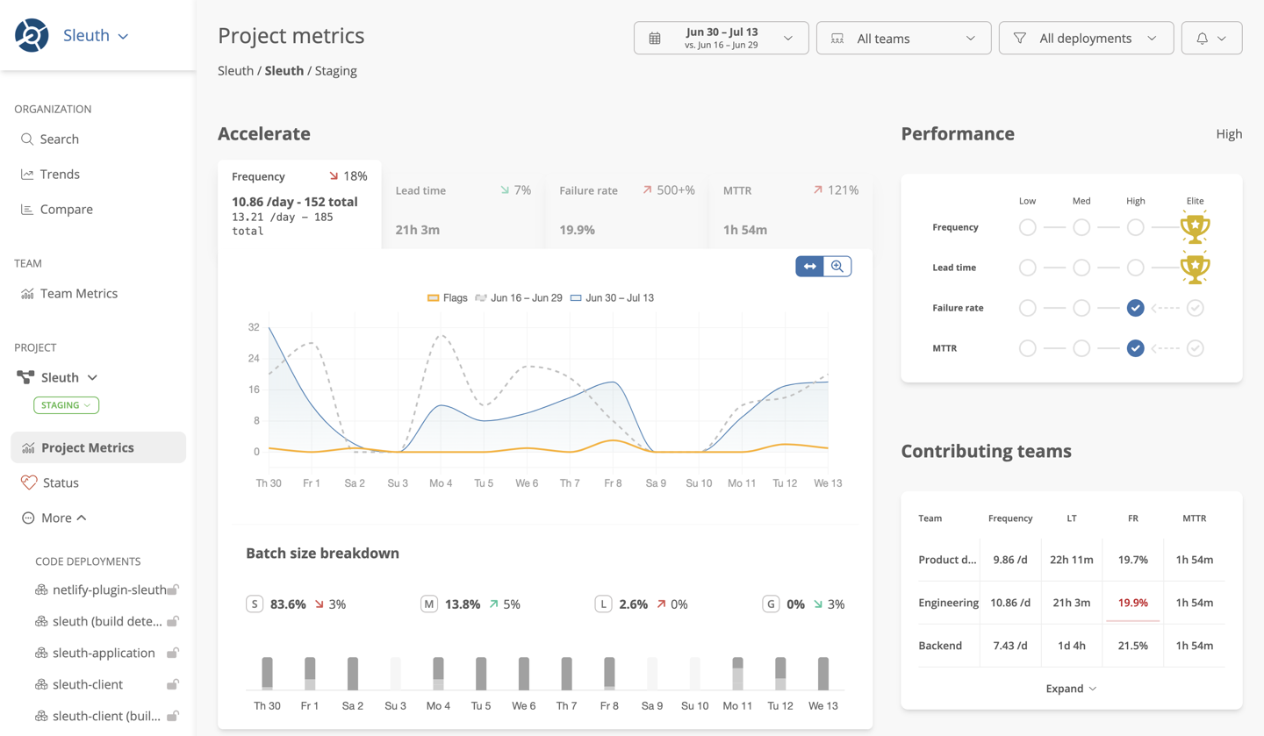Select the Failure rate metric tab
The height and width of the screenshot is (736, 1264).
click(x=627, y=211)
